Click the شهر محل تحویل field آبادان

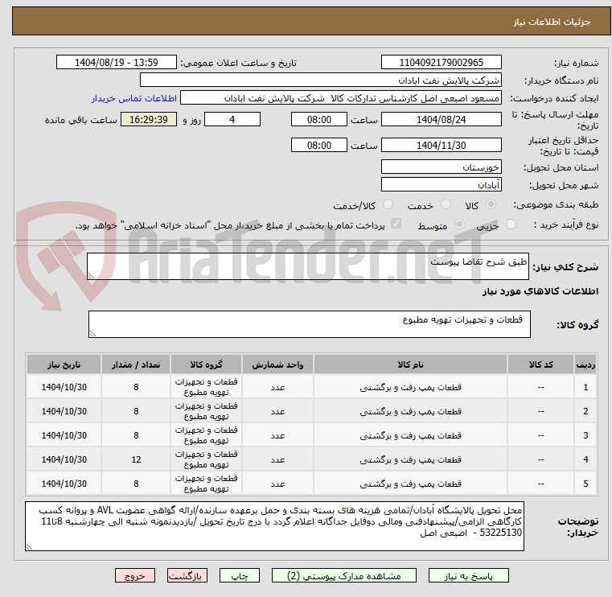coord(441,185)
